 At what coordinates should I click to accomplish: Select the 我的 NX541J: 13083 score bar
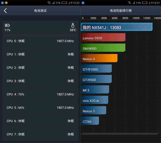point(117,27)
